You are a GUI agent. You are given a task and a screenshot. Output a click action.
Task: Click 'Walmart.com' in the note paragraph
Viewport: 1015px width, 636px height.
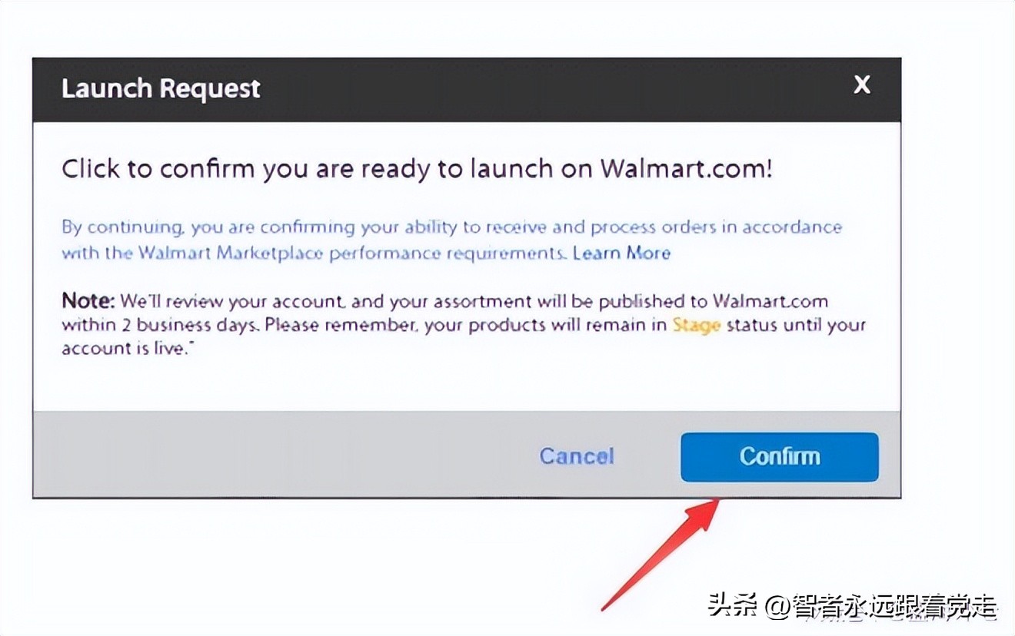(770, 300)
